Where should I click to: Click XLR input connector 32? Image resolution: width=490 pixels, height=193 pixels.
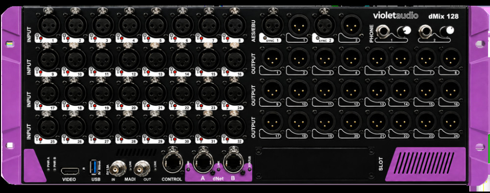[x=235, y=127]
